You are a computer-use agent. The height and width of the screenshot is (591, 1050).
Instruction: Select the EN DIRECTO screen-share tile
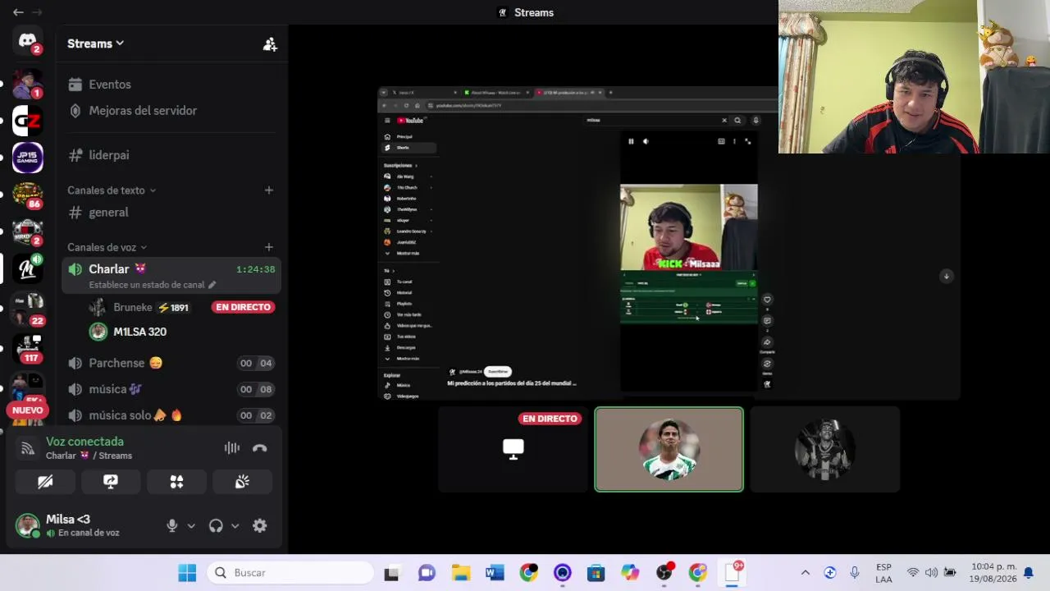513,449
